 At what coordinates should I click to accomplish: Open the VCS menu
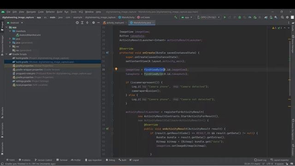[x=81, y=12]
